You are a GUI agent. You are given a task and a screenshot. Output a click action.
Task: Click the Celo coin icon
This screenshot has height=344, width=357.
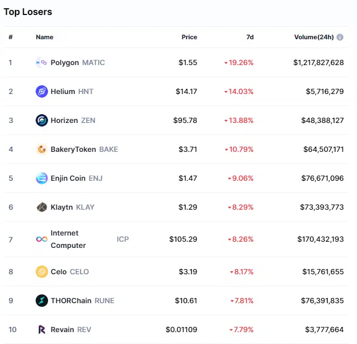[42, 272]
